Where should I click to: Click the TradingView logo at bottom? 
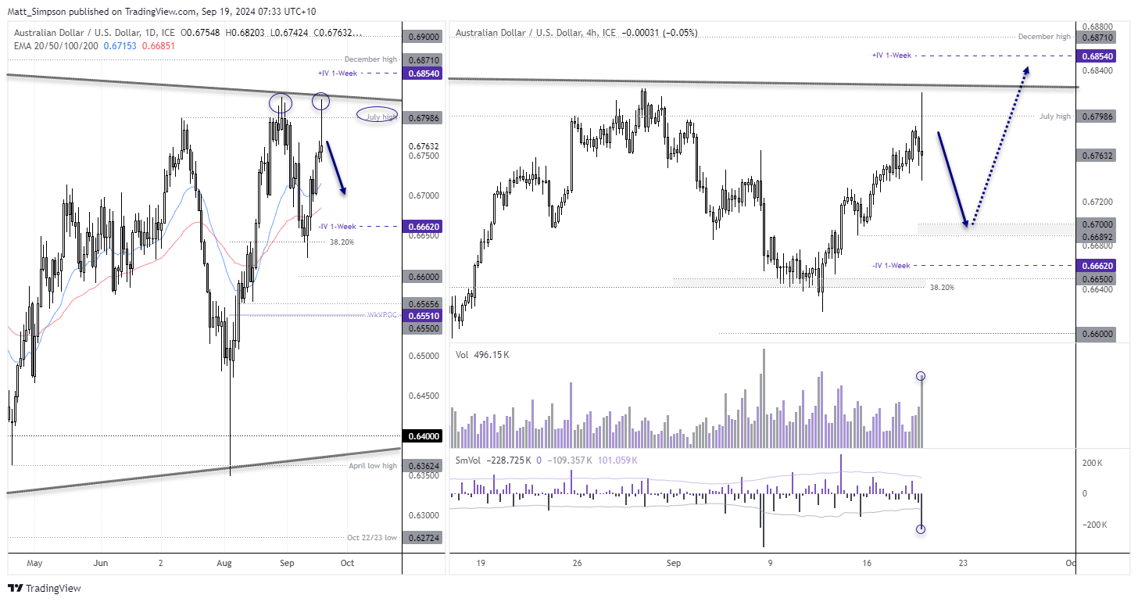[45, 588]
